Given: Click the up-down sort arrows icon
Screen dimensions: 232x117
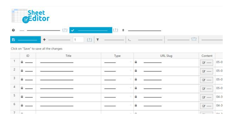Looking at the screenshot, I should 123,30.
